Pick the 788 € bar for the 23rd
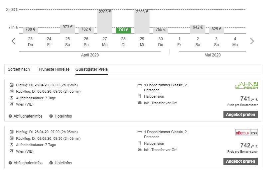Screen dimensions: 264x171 point(30,30)
